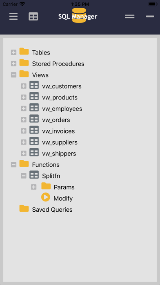The image size is (160, 285).
Task: Click the Saved Queries folder icon
Action: (x=24, y=208)
